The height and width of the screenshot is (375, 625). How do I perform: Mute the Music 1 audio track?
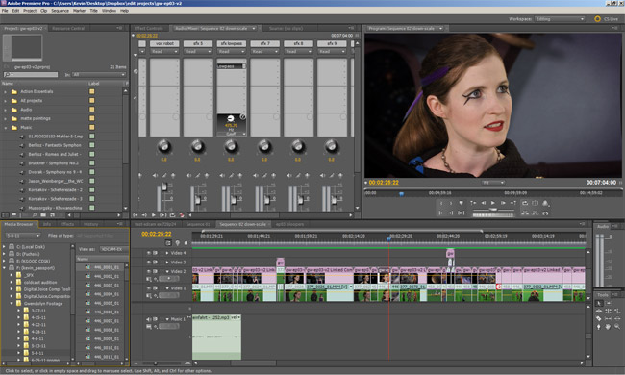[x=149, y=319]
